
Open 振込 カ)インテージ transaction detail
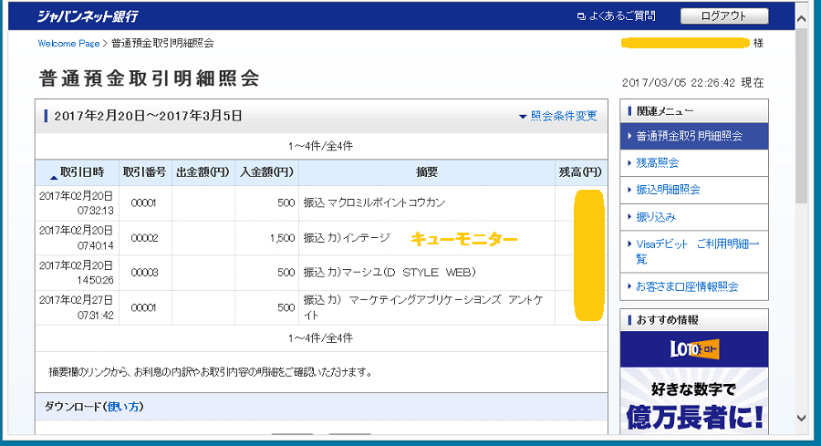347,238
